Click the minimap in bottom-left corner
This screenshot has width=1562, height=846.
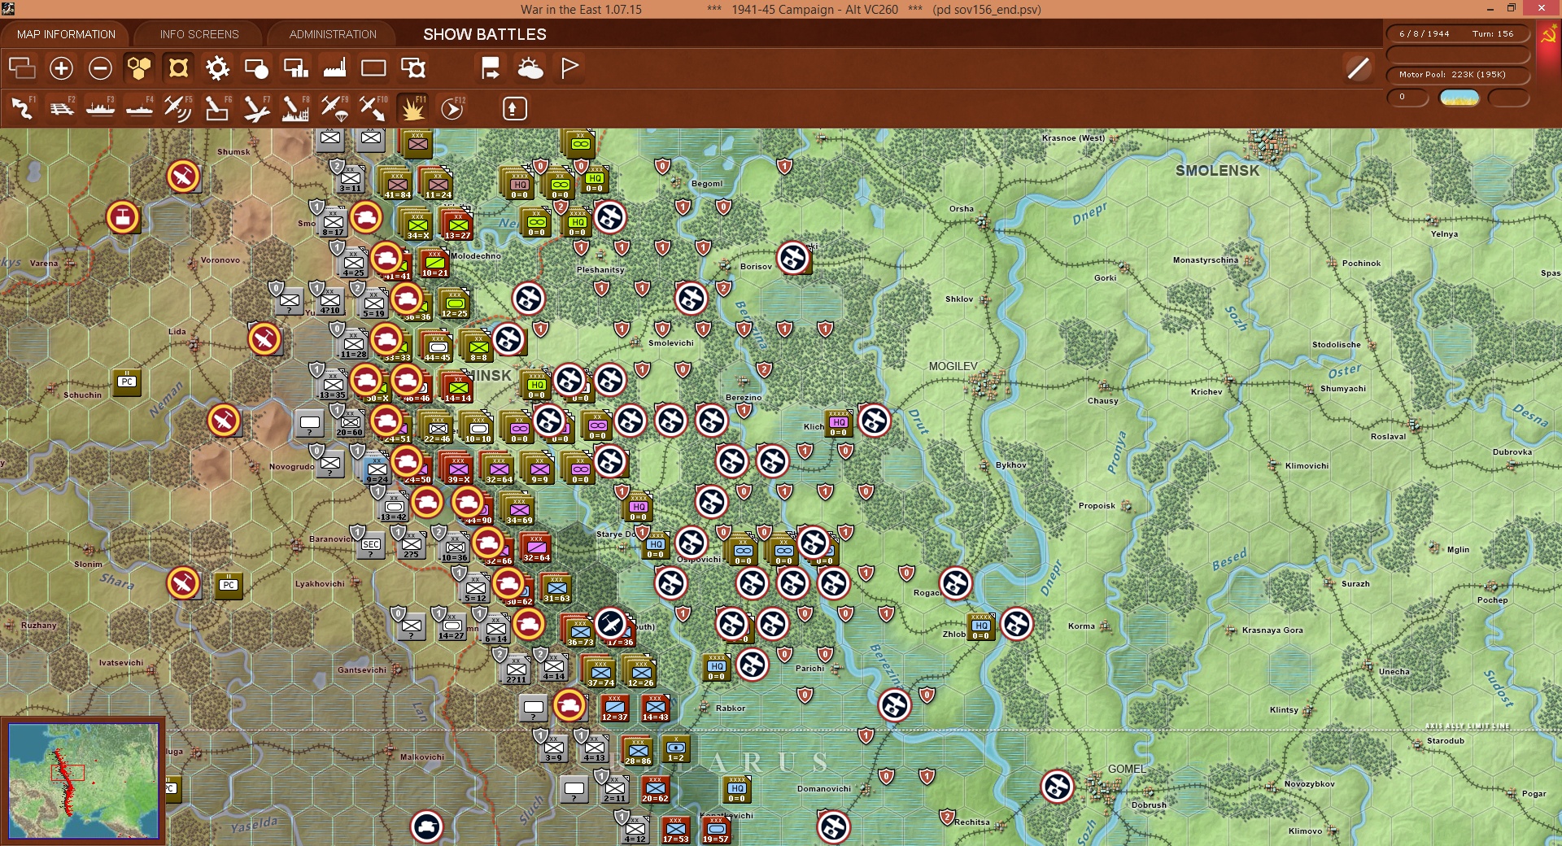tap(83, 780)
